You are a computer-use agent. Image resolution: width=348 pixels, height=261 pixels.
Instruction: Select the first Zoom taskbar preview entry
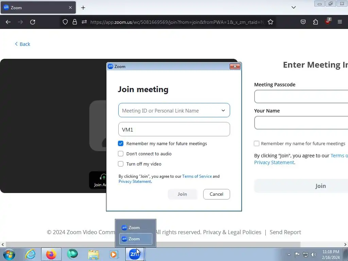pos(136,228)
